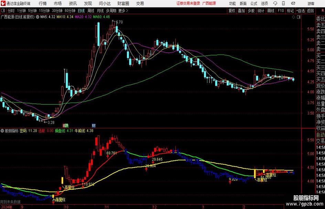Open the headset customer service icon
Screen dimensions: 325x209
point(275,3)
